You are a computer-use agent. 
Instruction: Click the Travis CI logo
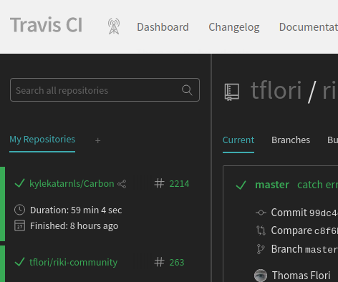click(x=47, y=25)
